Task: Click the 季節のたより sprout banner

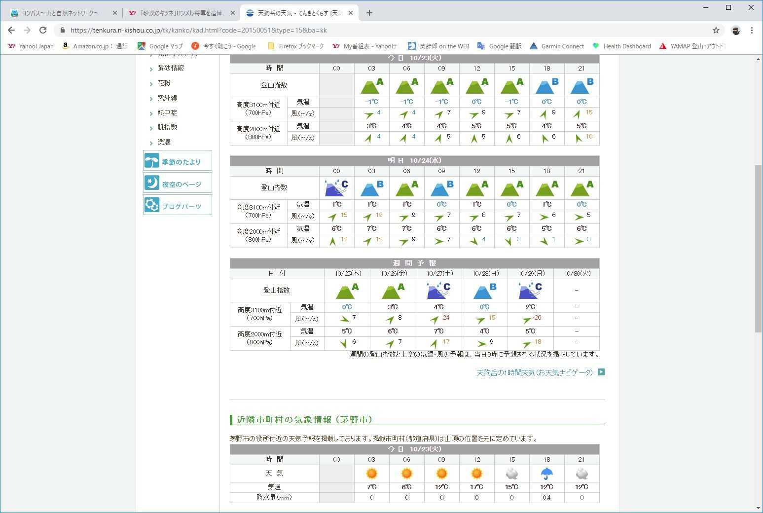Action: click(x=178, y=161)
